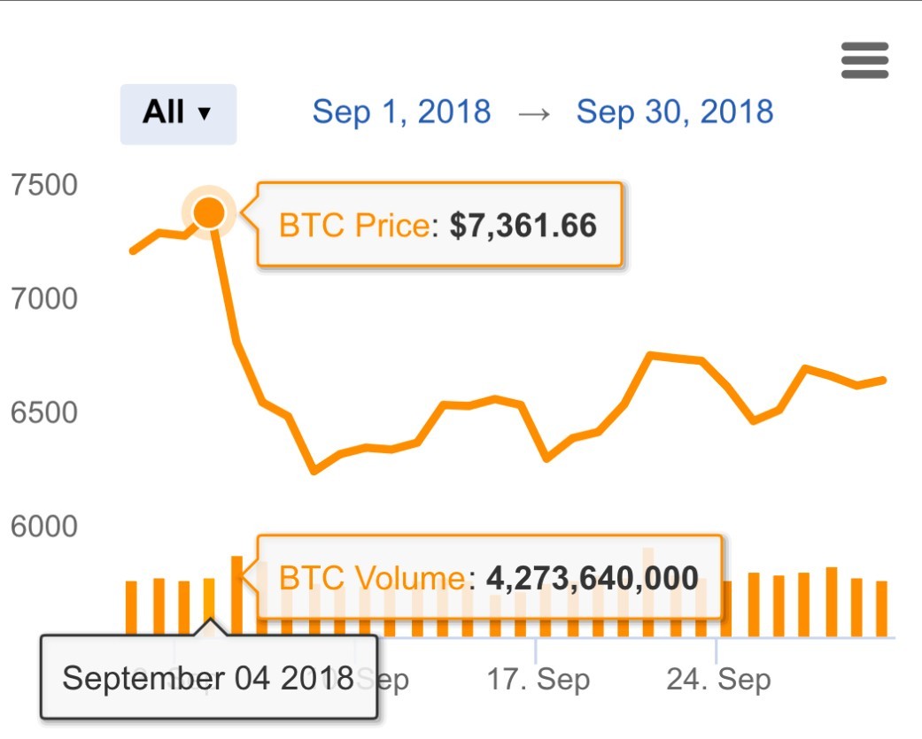Click the BTC Volume 4,273,640,000 tooltip
Screen dimensions: 922x739
(x=489, y=578)
